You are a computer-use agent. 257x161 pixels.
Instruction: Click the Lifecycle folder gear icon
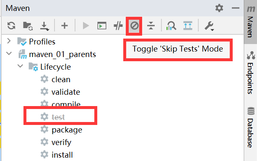tap(33, 67)
